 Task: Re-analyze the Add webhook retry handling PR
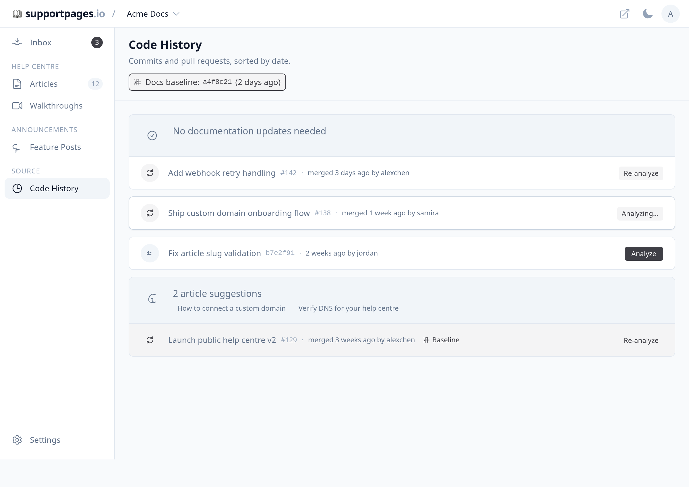[x=641, y=173]
